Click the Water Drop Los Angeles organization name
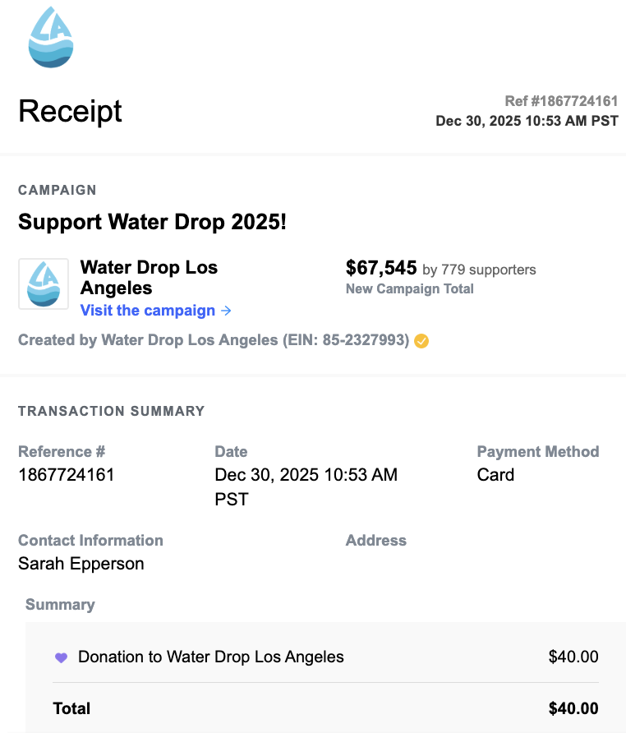The image size is (626, 733). point(149,278)
